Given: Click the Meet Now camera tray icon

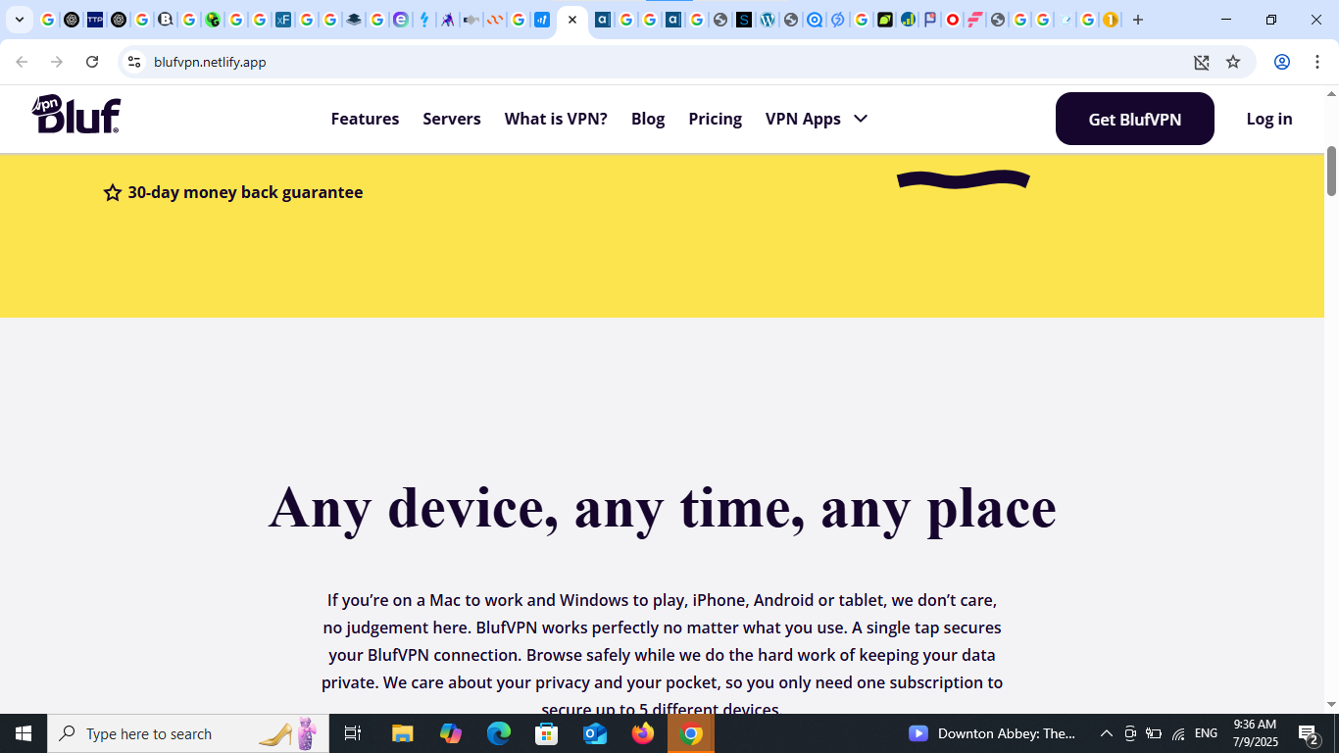Looking at the screenshot, I should pyautogui.click(x=1130, y=733).
